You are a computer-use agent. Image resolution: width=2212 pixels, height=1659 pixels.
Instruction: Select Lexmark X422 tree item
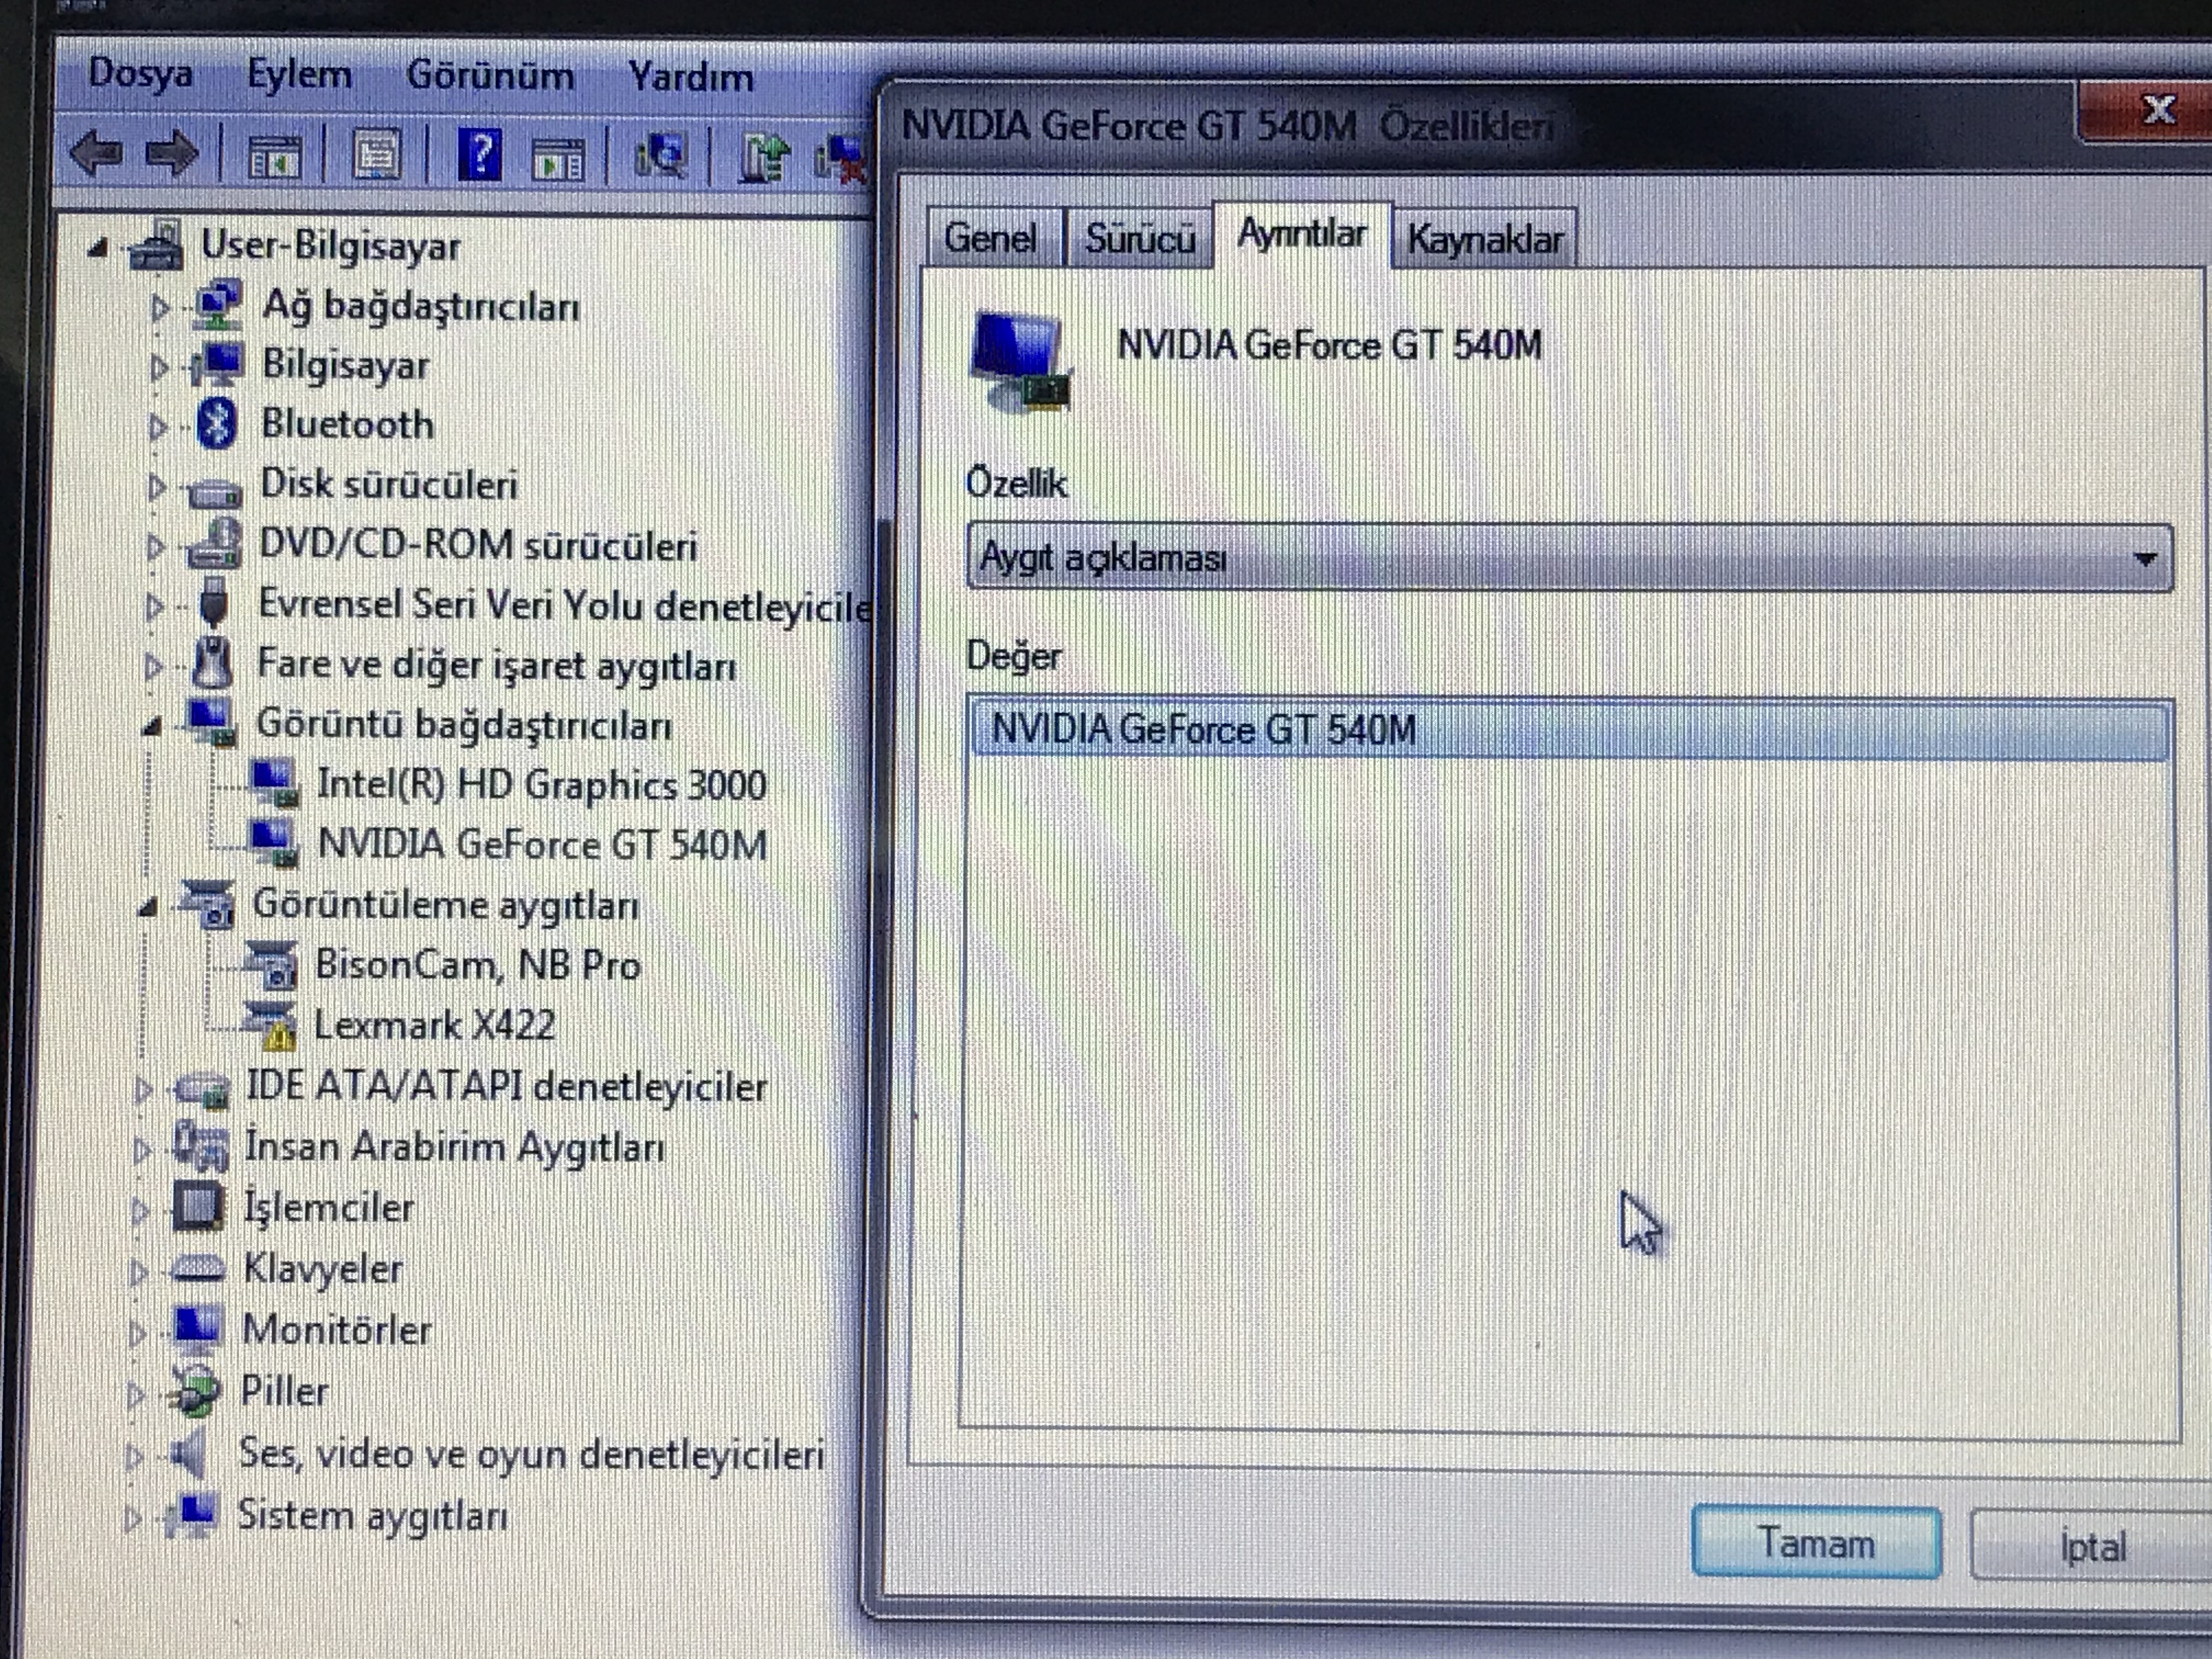click(x=434, y=1025)
